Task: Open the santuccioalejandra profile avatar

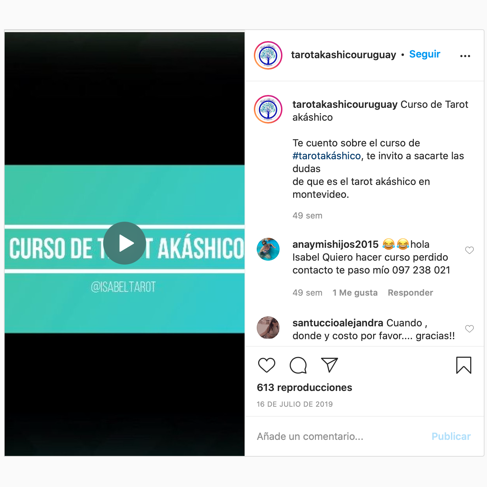Action: click(x=268, y=327)
